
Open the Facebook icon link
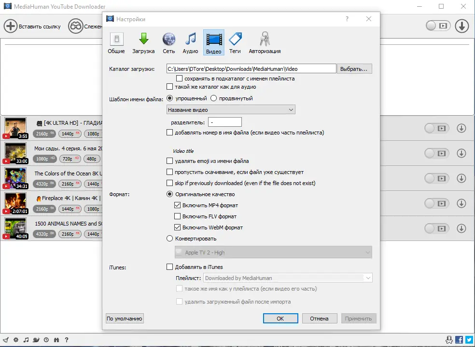point(459,340)
